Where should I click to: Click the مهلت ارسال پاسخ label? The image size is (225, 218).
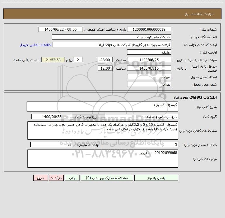[x=202, y=60]
